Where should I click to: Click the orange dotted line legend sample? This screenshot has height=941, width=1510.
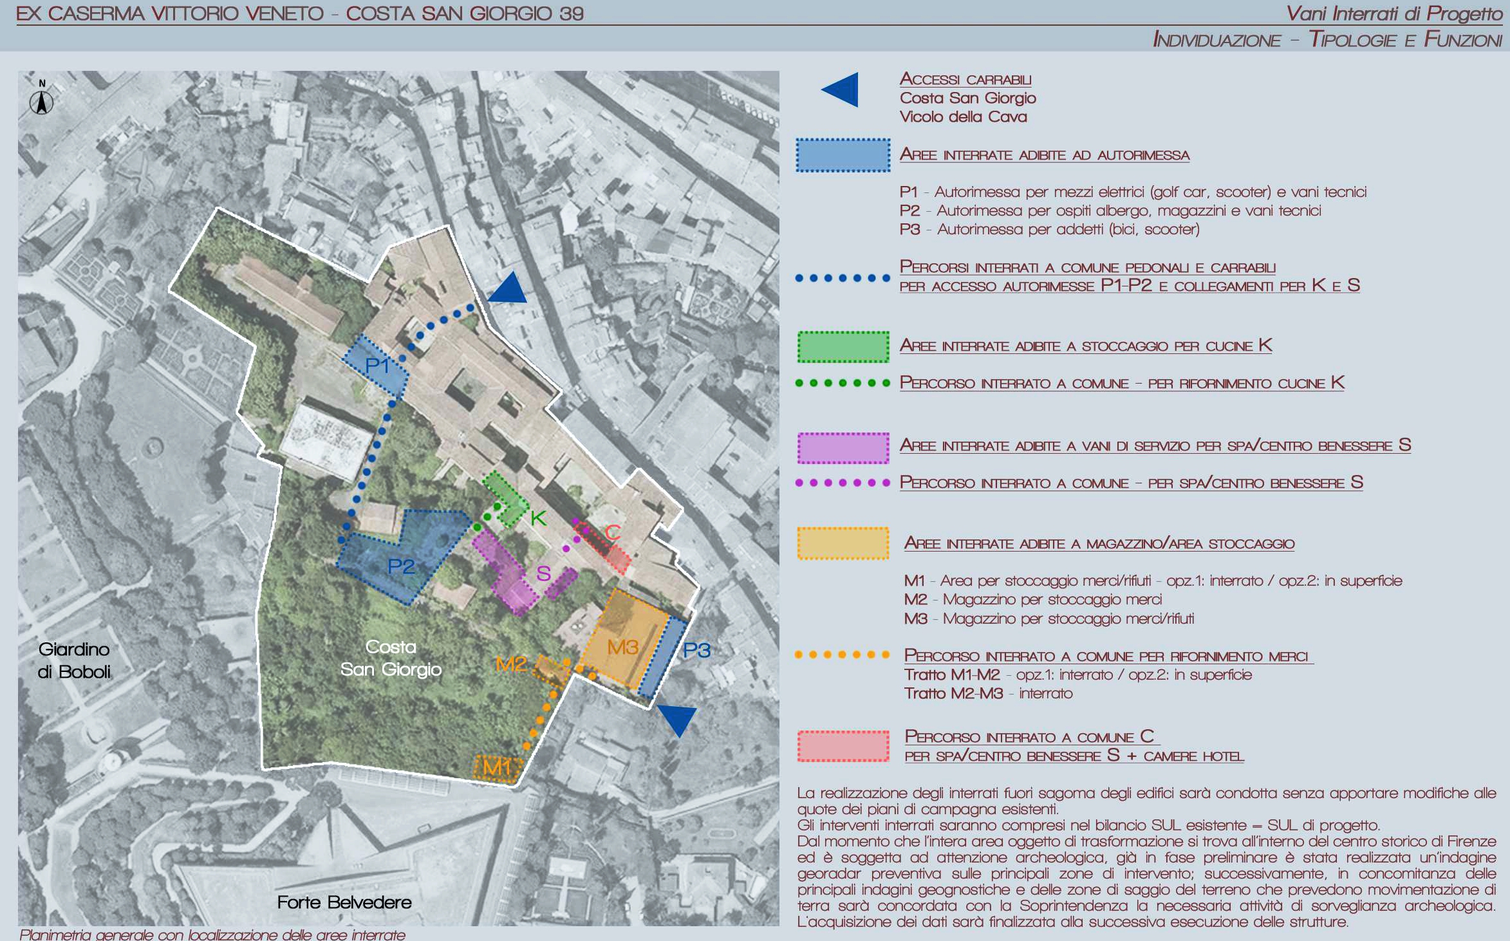click(843, 655)
